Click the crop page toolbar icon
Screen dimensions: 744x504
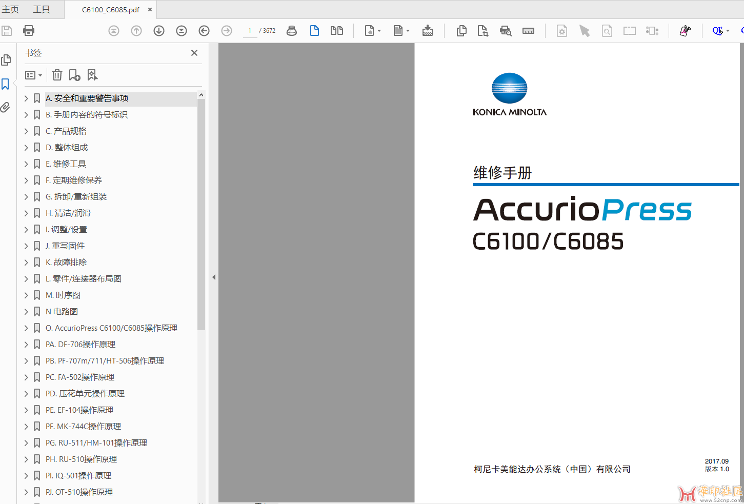483,31
